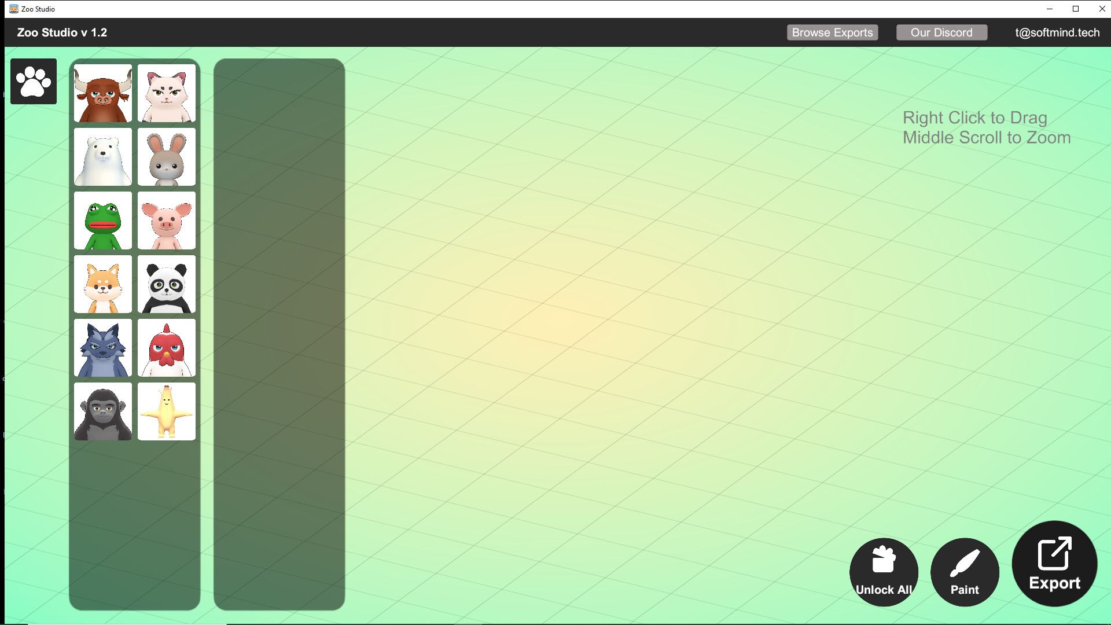The width and height of the screenshot is (1111, 625).
Task: Pick the rabbit character
Action: (166, 156)
